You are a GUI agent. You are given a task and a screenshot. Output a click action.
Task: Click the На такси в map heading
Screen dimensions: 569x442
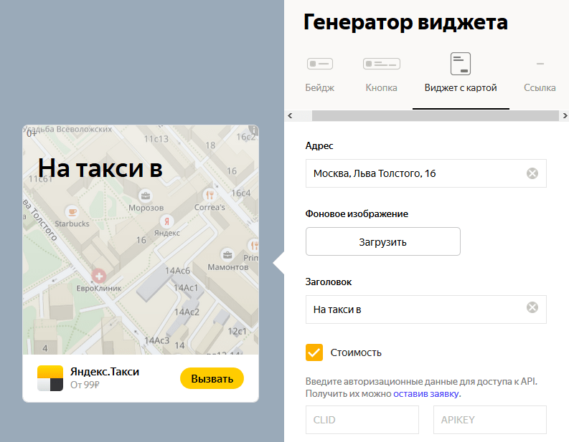click(x=100, y=168)
